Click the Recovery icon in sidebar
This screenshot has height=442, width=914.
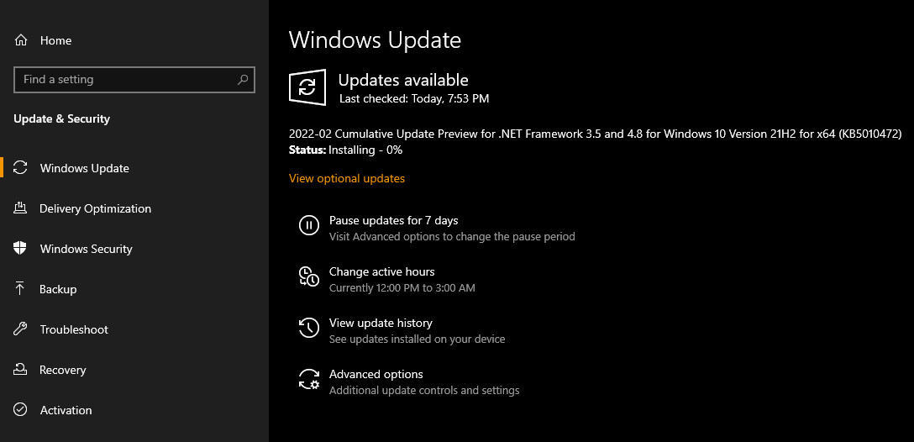(x=21, y=370)
